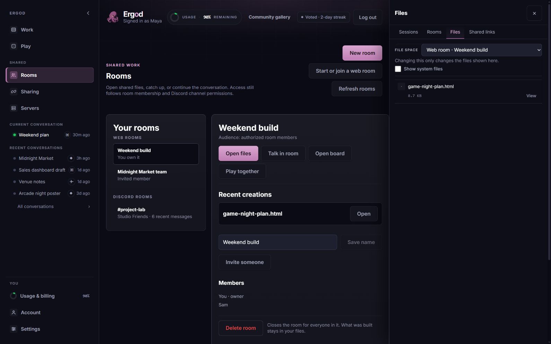
Task: Click the usage ring indicator in header
Action: 175,17
